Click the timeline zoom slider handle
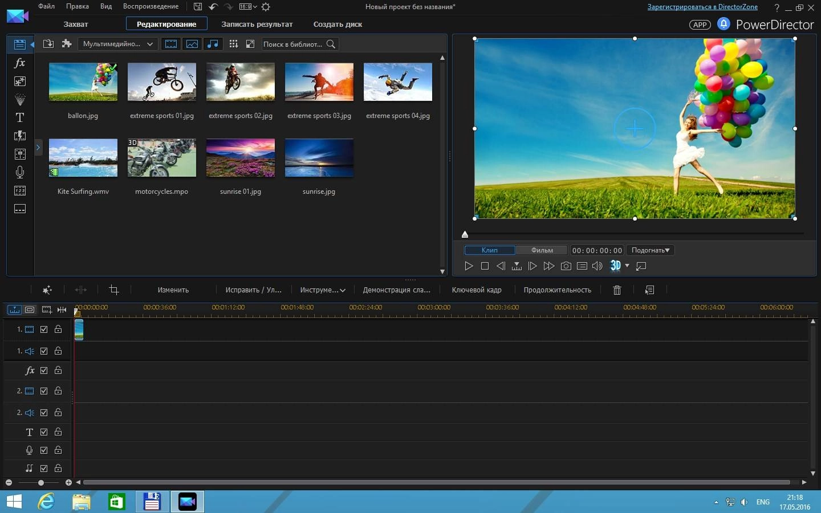821x513 pixels. point(41,483)
